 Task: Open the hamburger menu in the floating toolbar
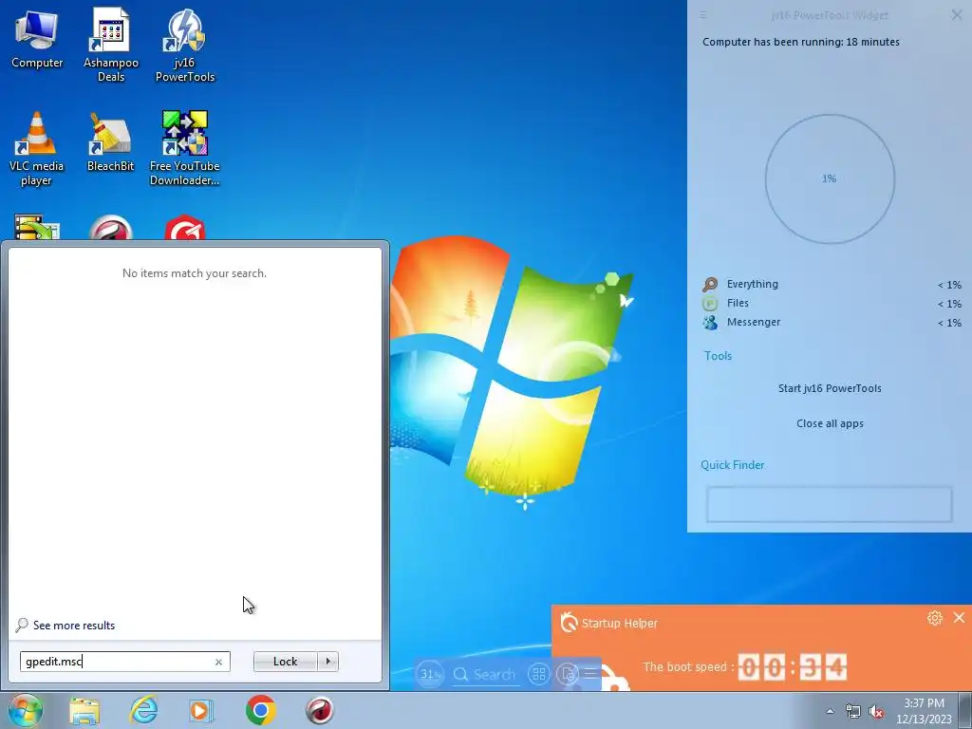[x=590, y=673]
